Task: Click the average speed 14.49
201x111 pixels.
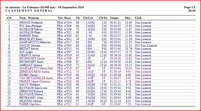Action: [x=128, y=22]
